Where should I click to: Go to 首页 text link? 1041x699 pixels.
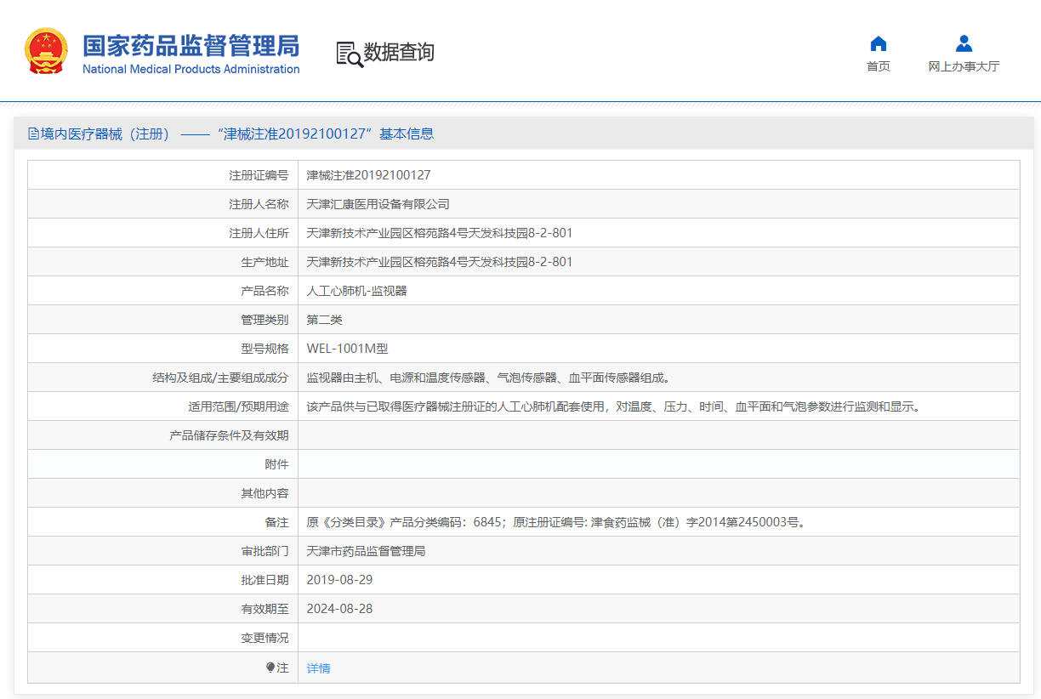coord(879,66)
